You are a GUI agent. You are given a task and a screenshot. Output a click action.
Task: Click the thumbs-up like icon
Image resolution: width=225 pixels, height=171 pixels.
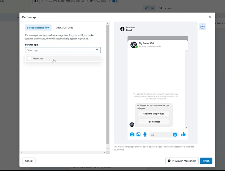pos(183,134)
